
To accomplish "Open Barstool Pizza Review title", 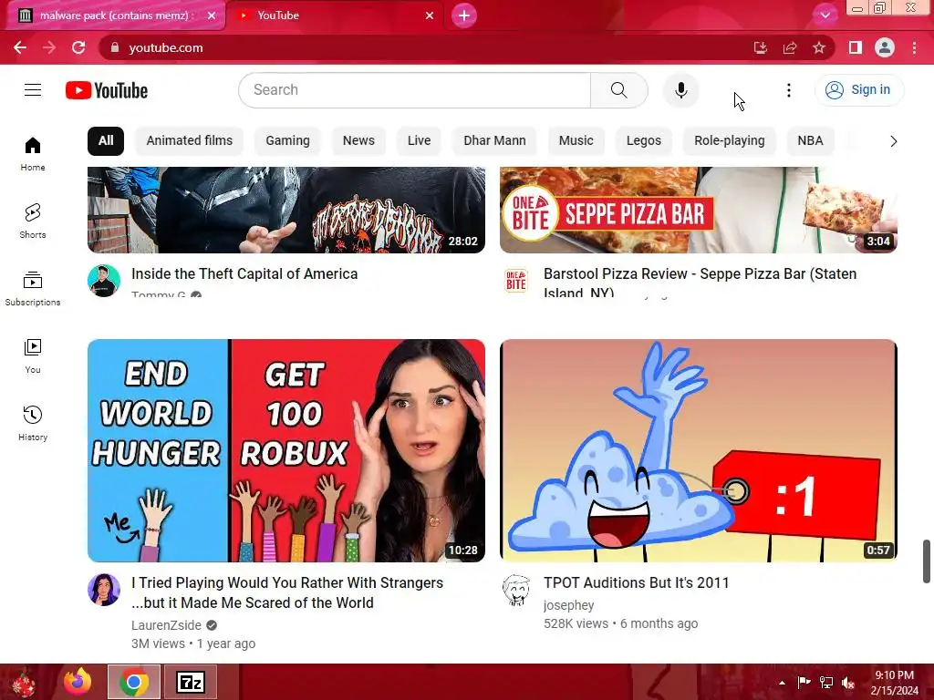I will click(700, 283).
